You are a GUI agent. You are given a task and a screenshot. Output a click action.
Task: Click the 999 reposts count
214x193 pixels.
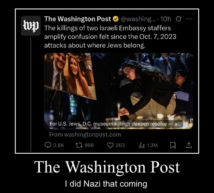click(x=89, y=145)
